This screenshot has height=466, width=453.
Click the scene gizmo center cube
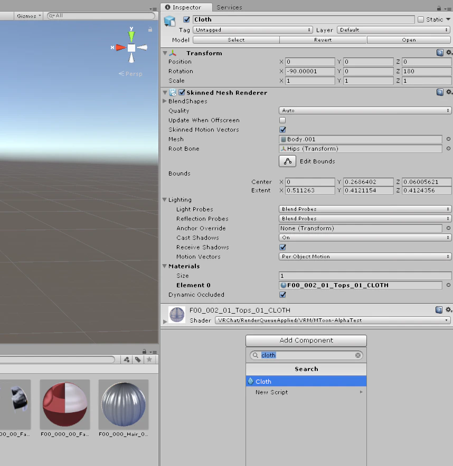click(x=131, y=47)
